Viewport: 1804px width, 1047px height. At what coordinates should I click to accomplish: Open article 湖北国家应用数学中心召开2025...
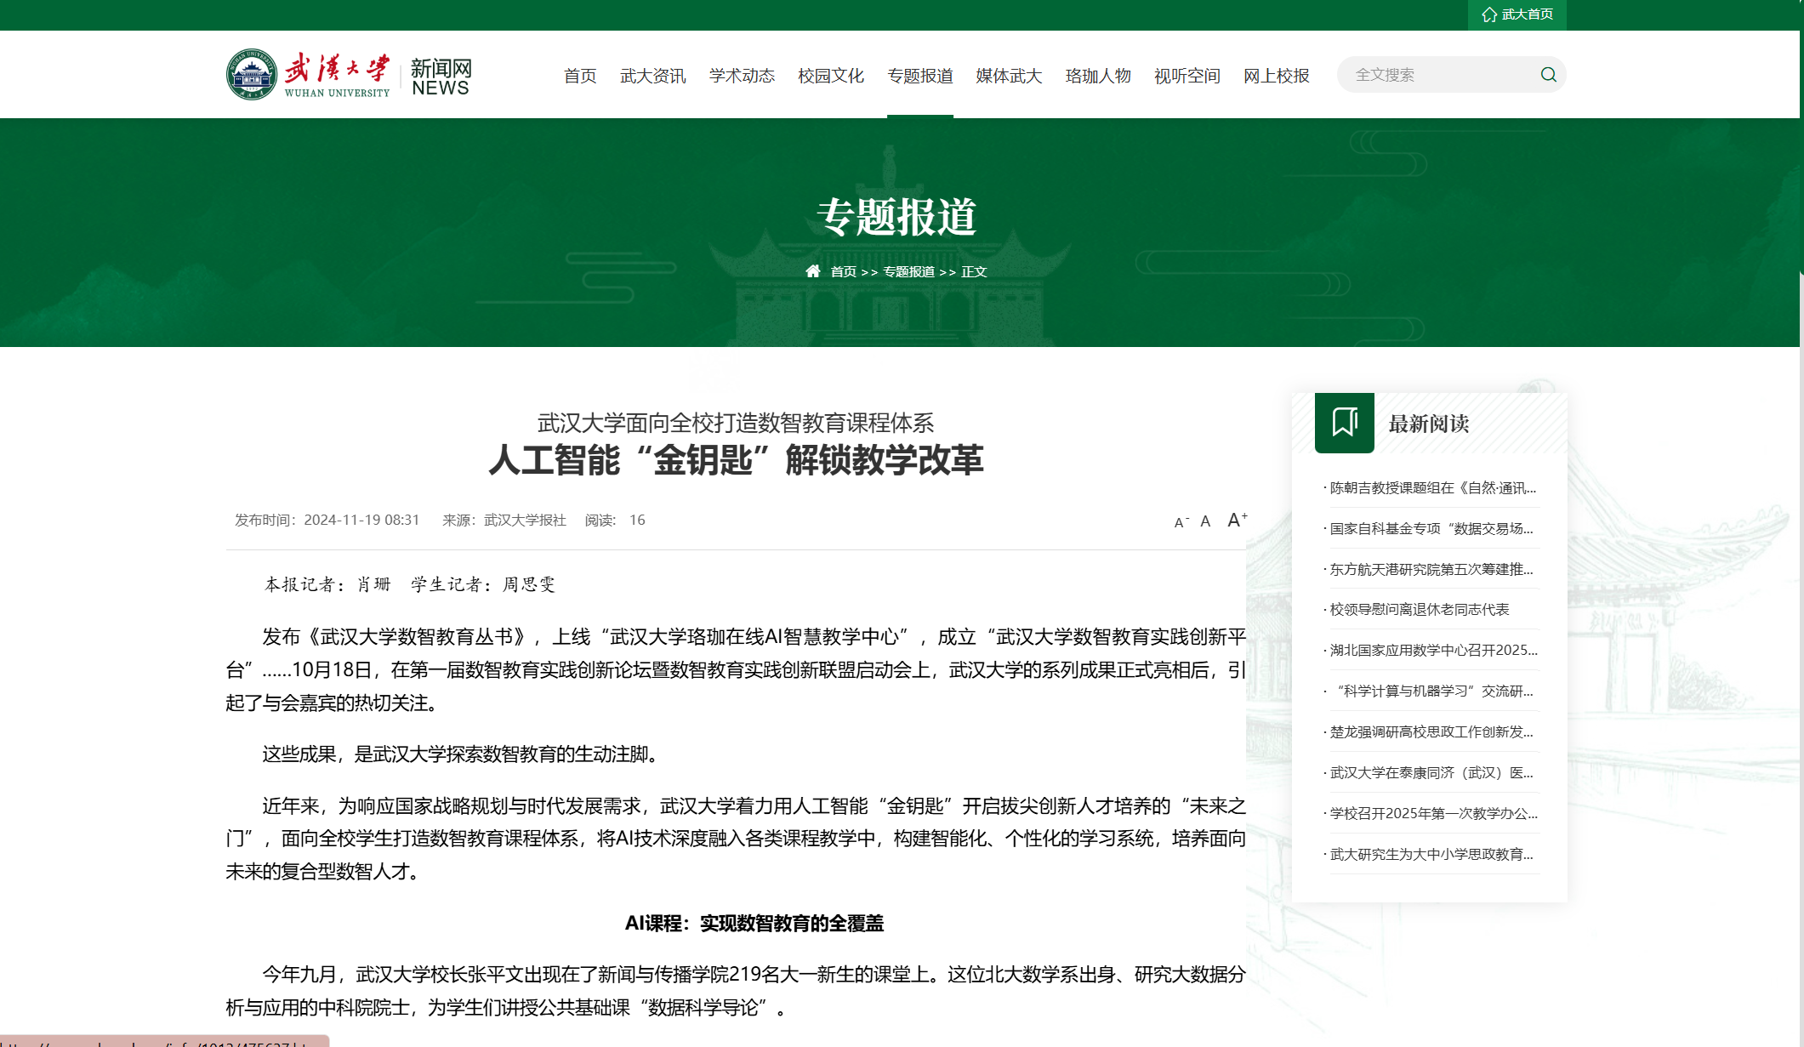(1432, 650)
